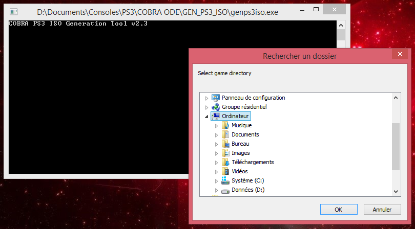Click the Musique folder icon
The width and height of the screenshot is (415, 229).
tap(225, 125)
